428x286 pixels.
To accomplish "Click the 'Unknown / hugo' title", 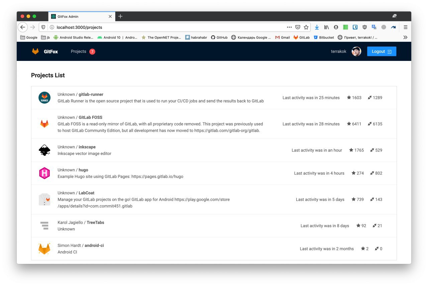I will (x=73, y=170).
